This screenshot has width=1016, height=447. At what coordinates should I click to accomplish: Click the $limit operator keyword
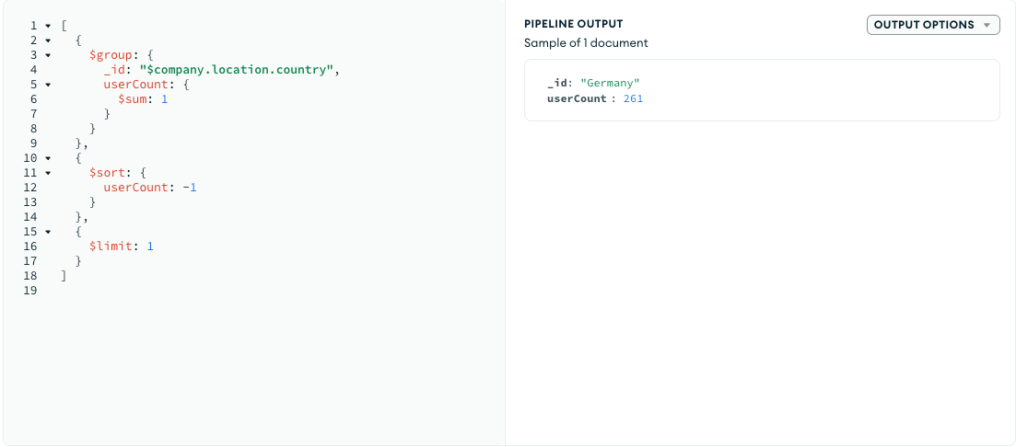[111, 246]
